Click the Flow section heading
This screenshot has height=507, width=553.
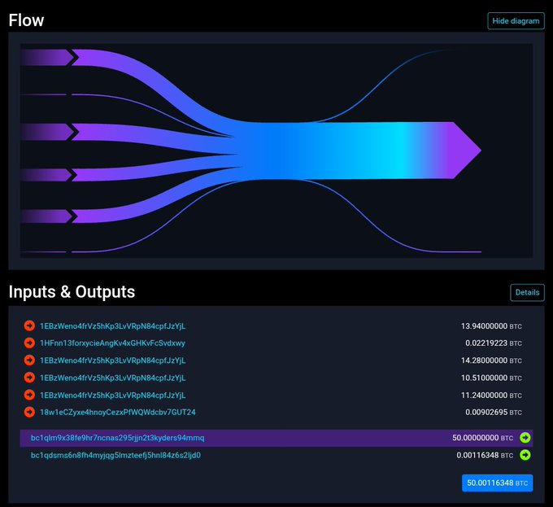(x=27, y=20)
